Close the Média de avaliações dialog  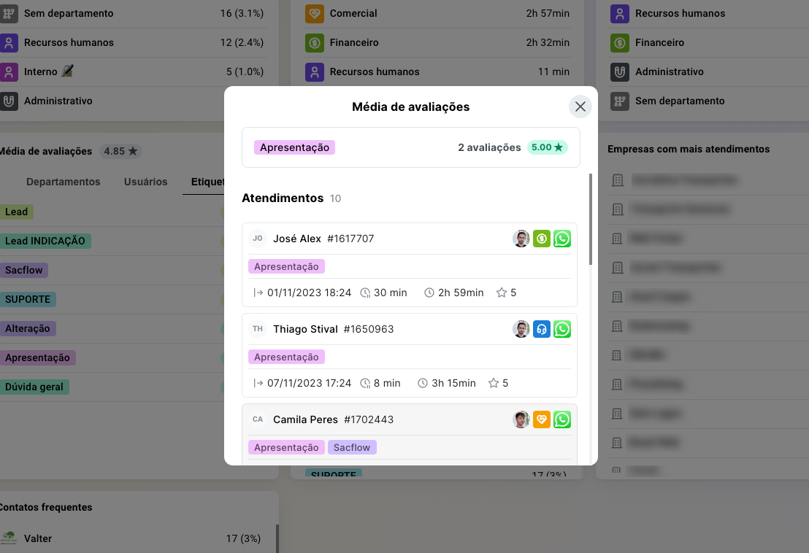580,107
